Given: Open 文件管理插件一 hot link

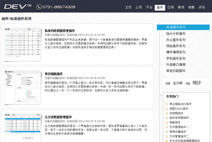Looking at the screenshot, I should coord(179,127).
